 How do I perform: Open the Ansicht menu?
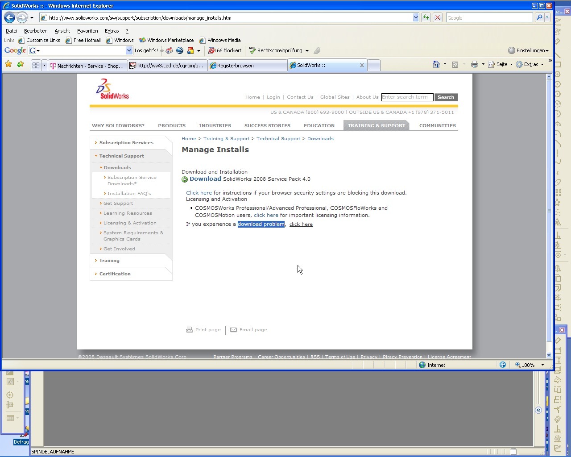pyautogui.click(x=62, y=31)
